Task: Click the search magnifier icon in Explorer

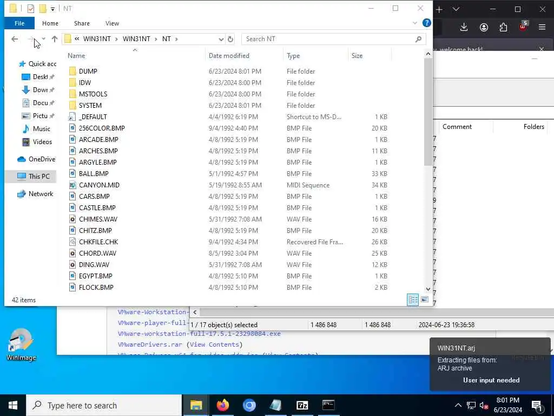Action: click(418, 39)
